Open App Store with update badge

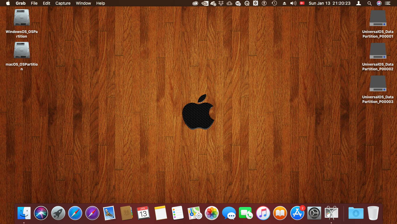[297, 213]
